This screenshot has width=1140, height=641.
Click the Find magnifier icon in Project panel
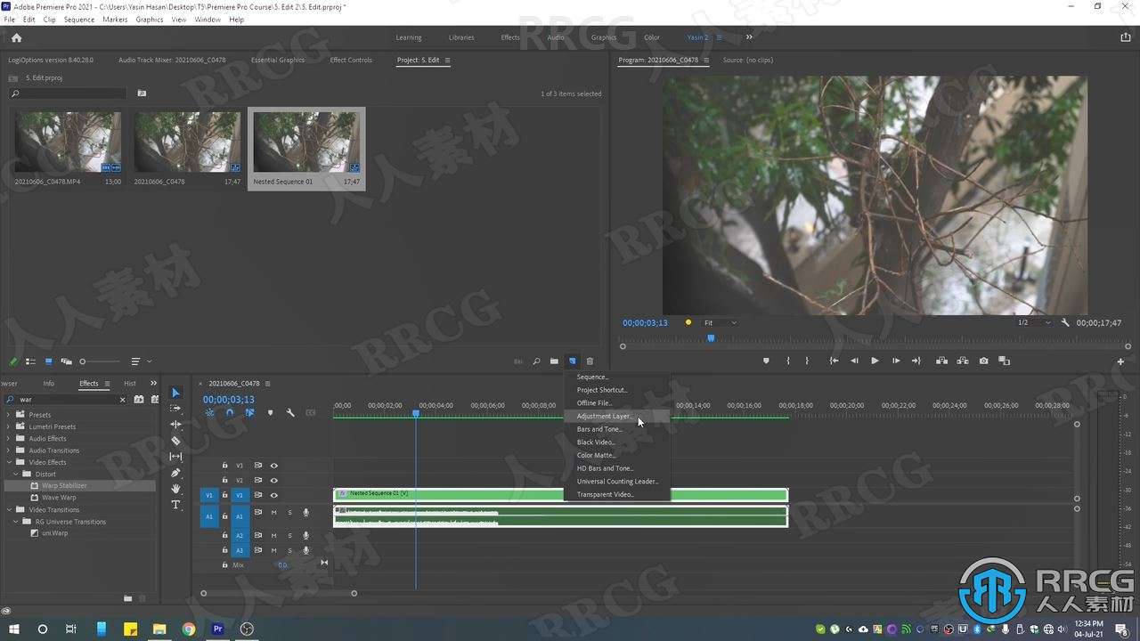(x=536, y=361)
